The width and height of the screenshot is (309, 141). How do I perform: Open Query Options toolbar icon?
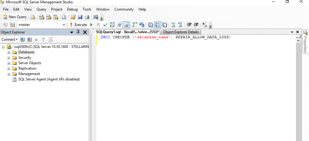click(119, 25)
